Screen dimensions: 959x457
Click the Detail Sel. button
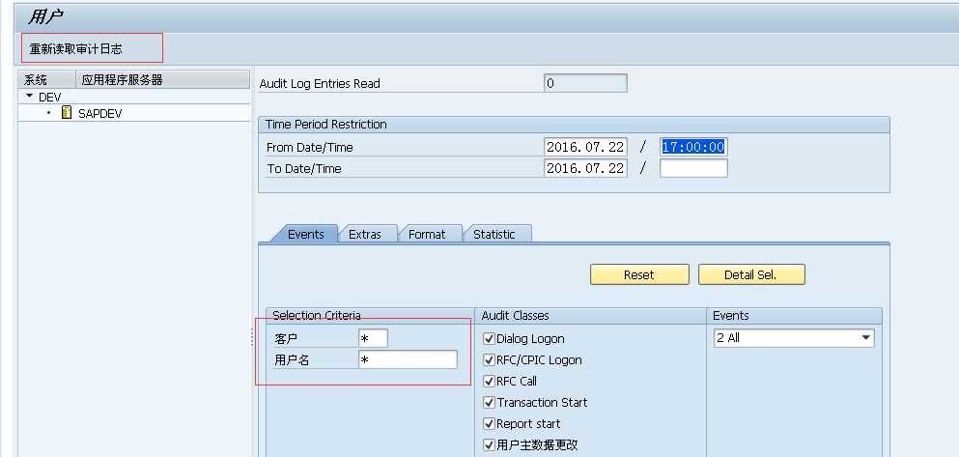pyautogui.click(x=751, y=274)
